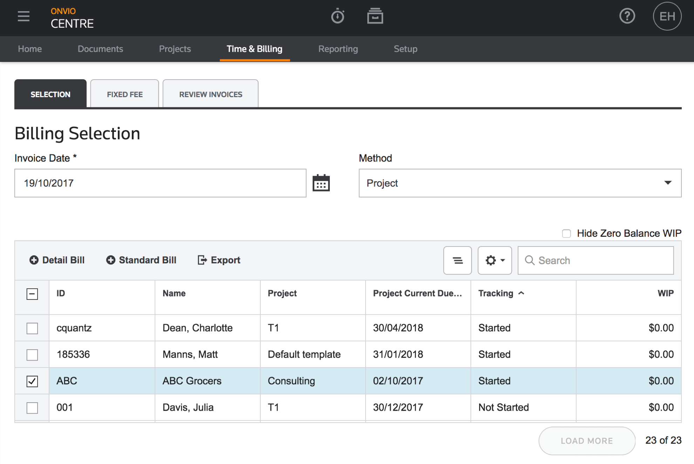
Task: Start the timer stopwatch icon
Action: point(338,16)
